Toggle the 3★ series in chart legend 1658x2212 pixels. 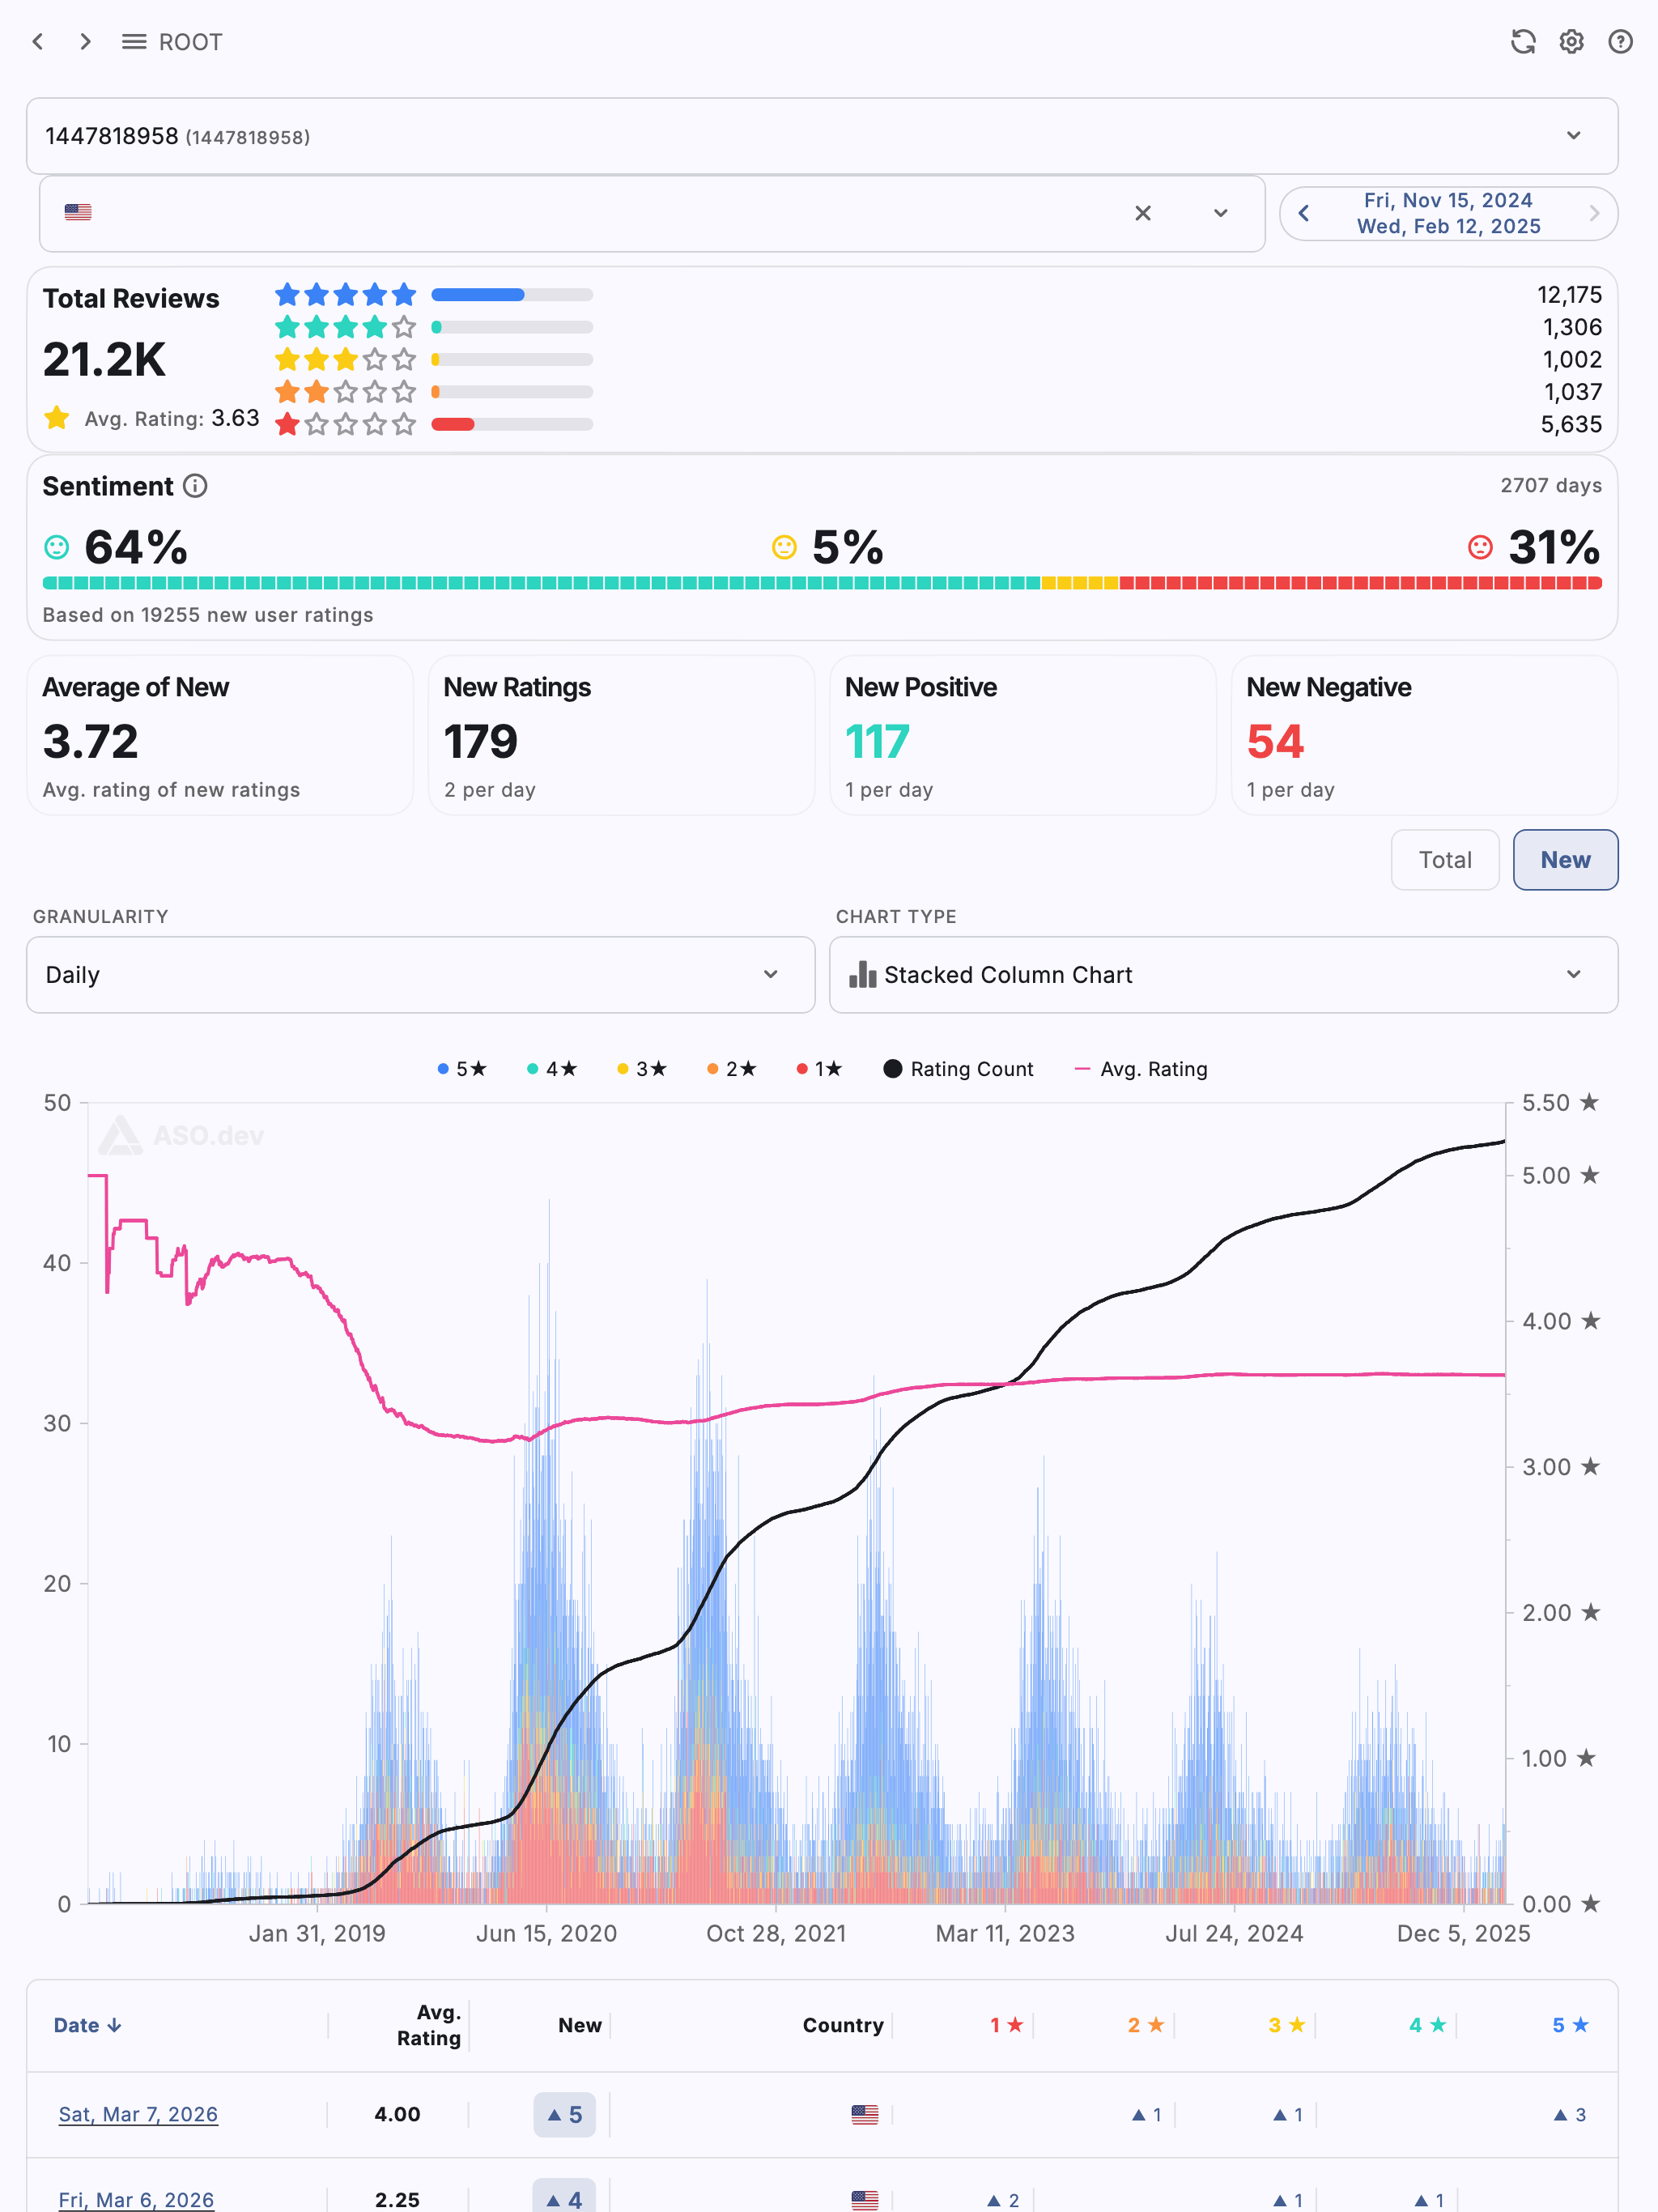pos(642,1069)
